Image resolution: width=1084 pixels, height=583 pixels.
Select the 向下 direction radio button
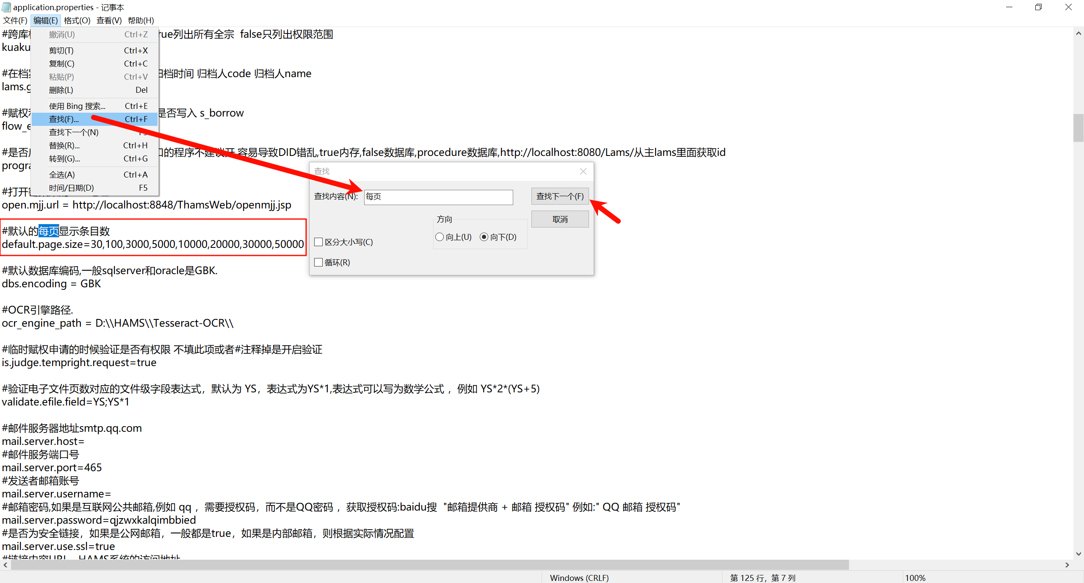484,237
